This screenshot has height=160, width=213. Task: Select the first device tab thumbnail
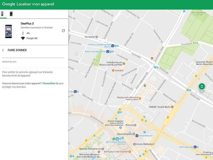click(x=2, y=14)
